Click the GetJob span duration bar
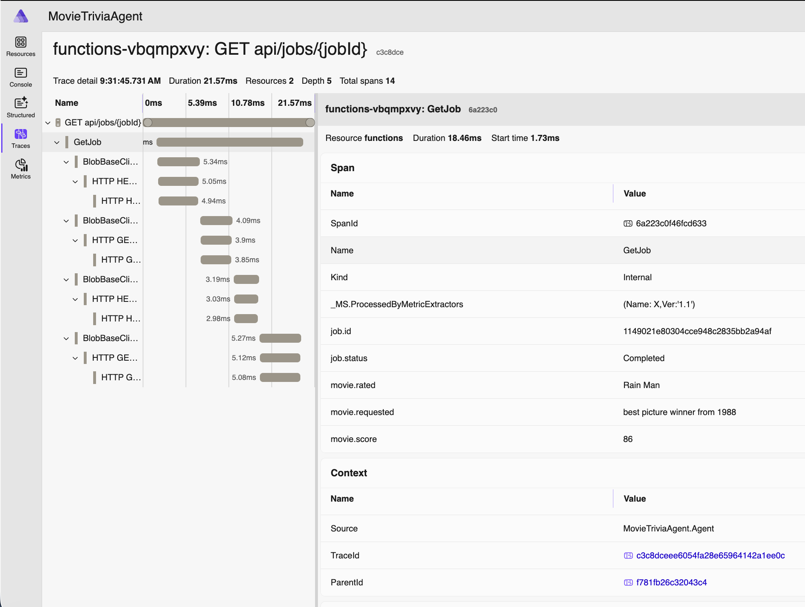805x607 pixels. (230, 142)
